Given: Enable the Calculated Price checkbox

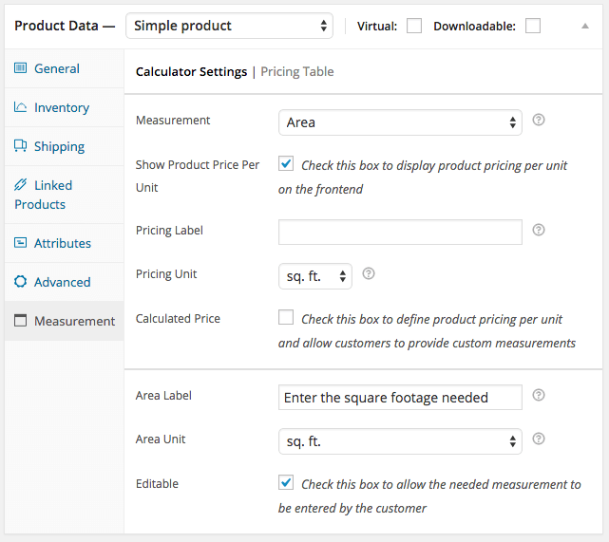Looking at the screenshot, I should pyautogui.click(x=286, y=318).
